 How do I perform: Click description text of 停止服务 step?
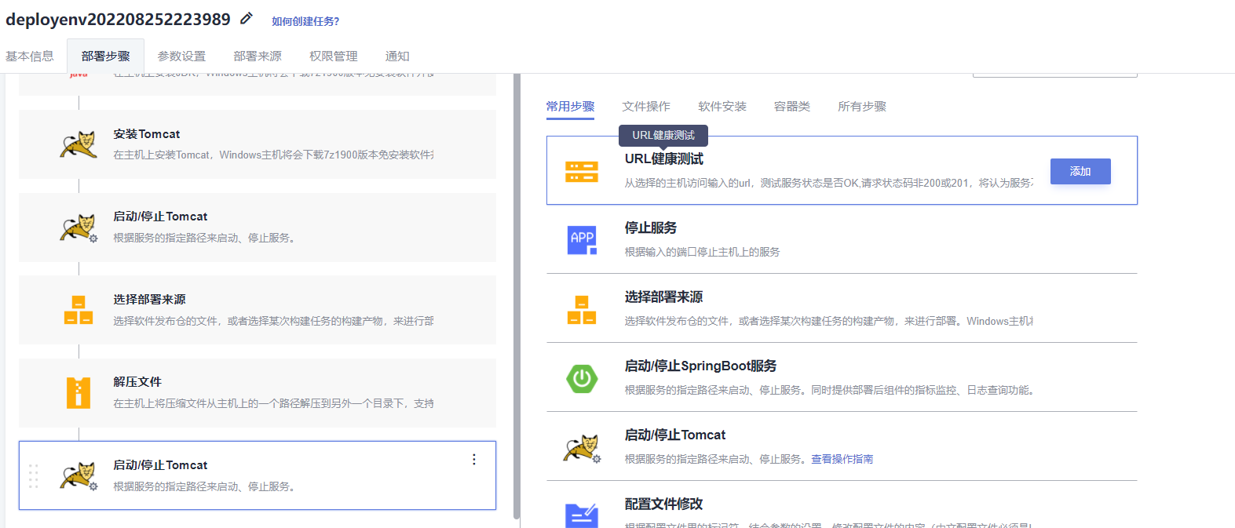pos(703,252)
